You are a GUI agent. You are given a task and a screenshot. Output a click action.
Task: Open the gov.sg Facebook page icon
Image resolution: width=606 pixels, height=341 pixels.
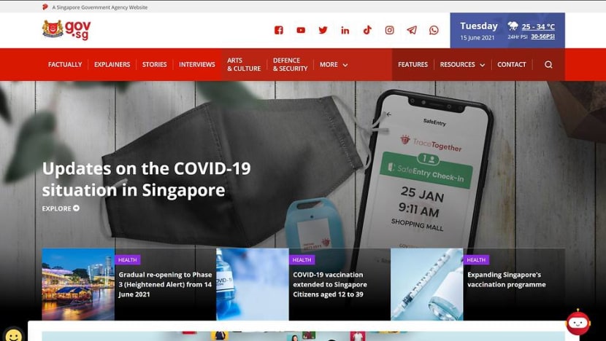point(279,30)
